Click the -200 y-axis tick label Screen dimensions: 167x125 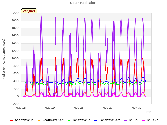coord(15,104)
